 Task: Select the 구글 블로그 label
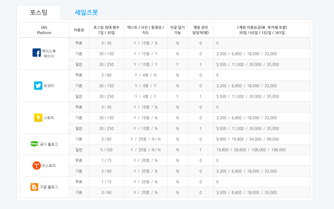pos(49,187)
